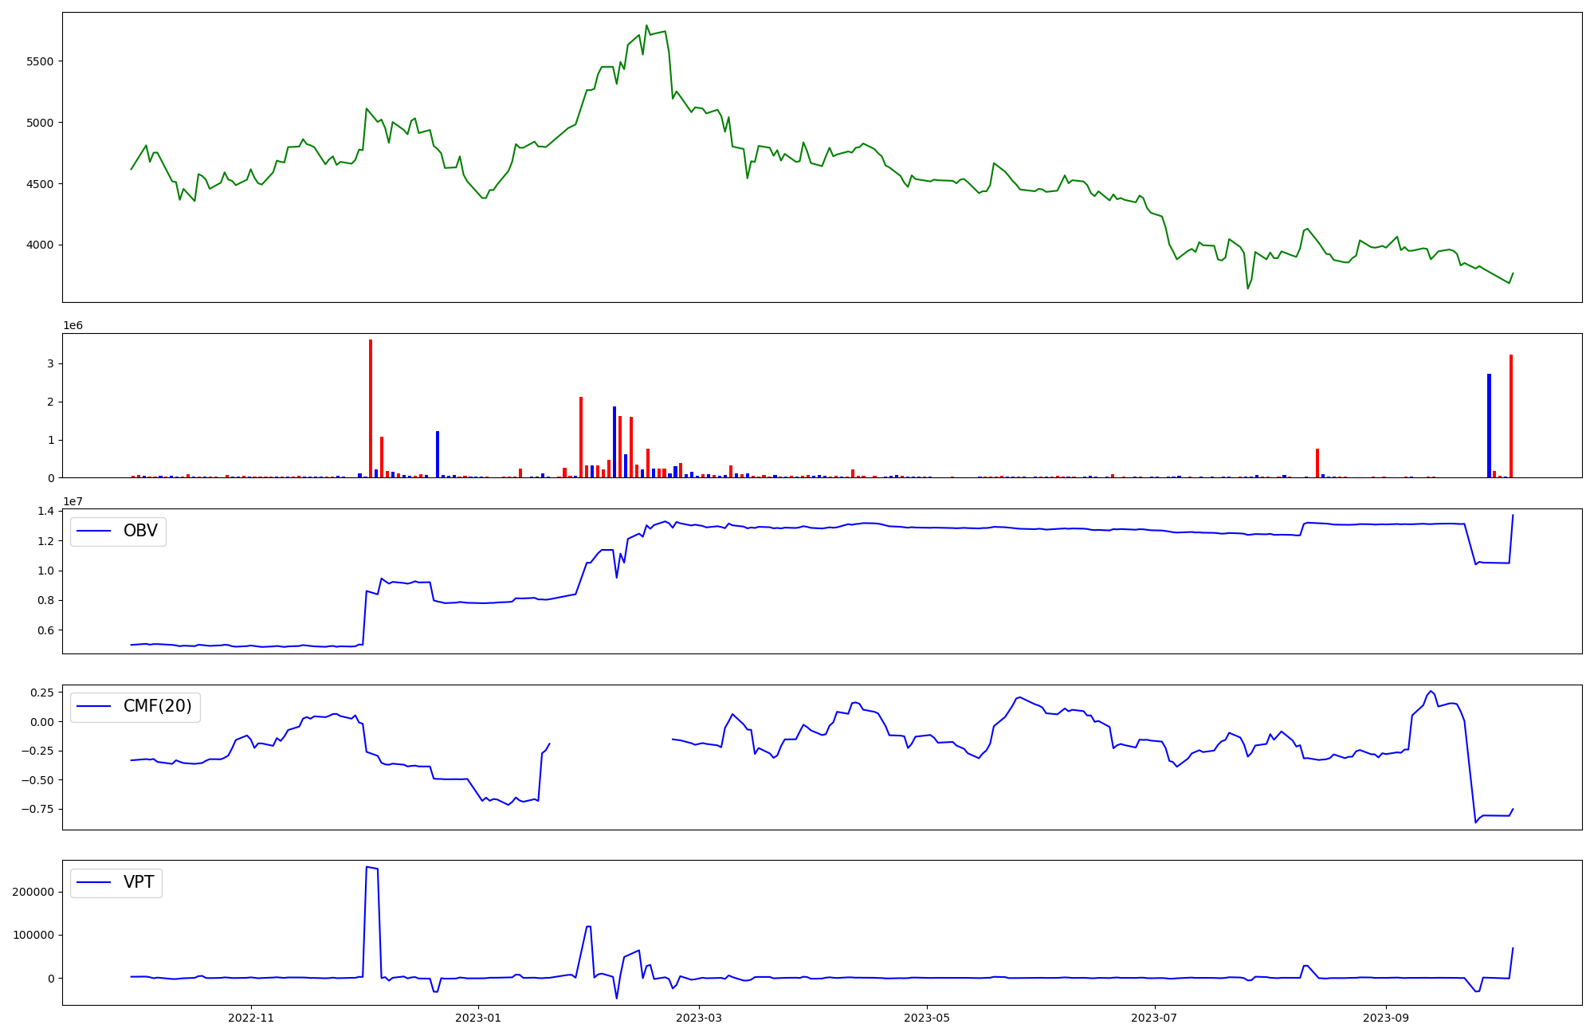Viewport: 1594px width, 1036px height.
Task: Click the CMF(20) legend label
Action: [157, 706]
